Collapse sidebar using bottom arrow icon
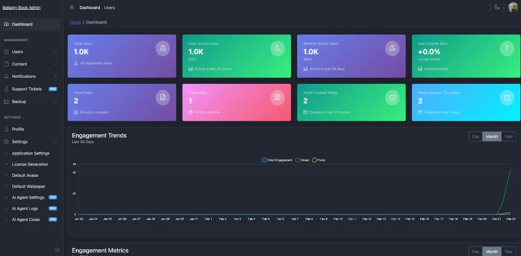Screen dimensions: 521x256 pos(57,250)
